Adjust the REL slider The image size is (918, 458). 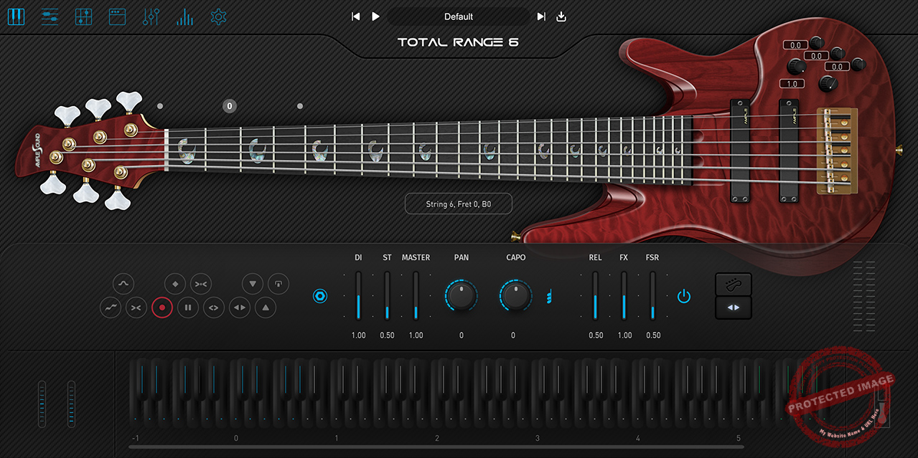click(595, 295)
